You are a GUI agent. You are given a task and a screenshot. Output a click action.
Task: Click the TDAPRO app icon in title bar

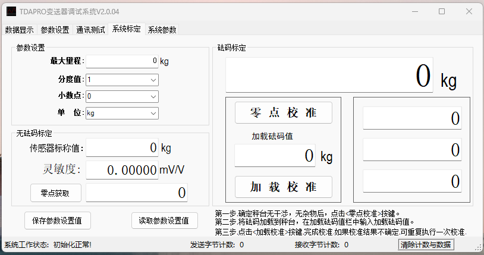point(11,11)
